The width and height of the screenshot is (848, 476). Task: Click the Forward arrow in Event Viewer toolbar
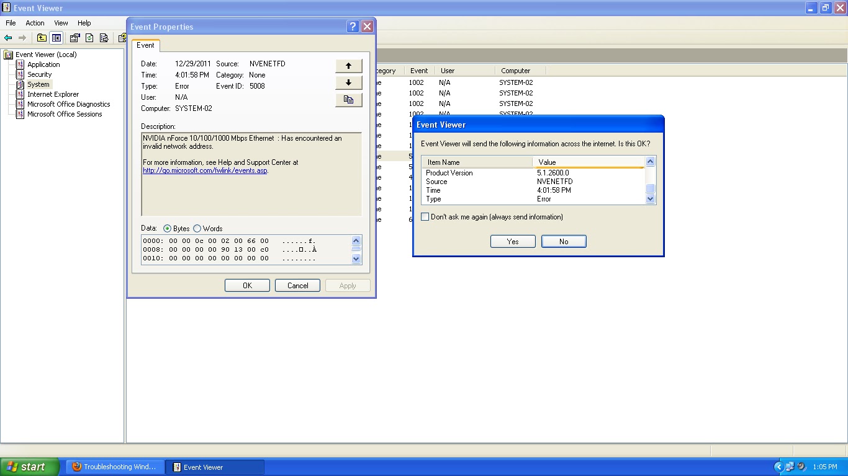point(22,38)
